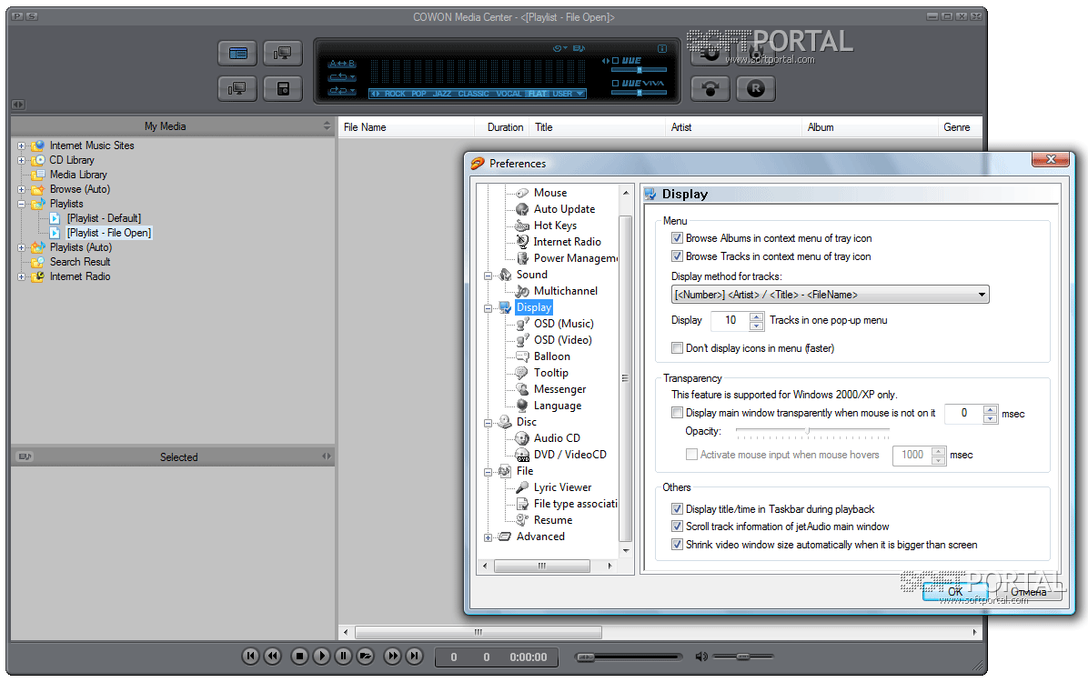Open Lyric Viewer preferences
Image resolution: width=1088 pixels, height=682 pixels.
[x=563, y=487]
